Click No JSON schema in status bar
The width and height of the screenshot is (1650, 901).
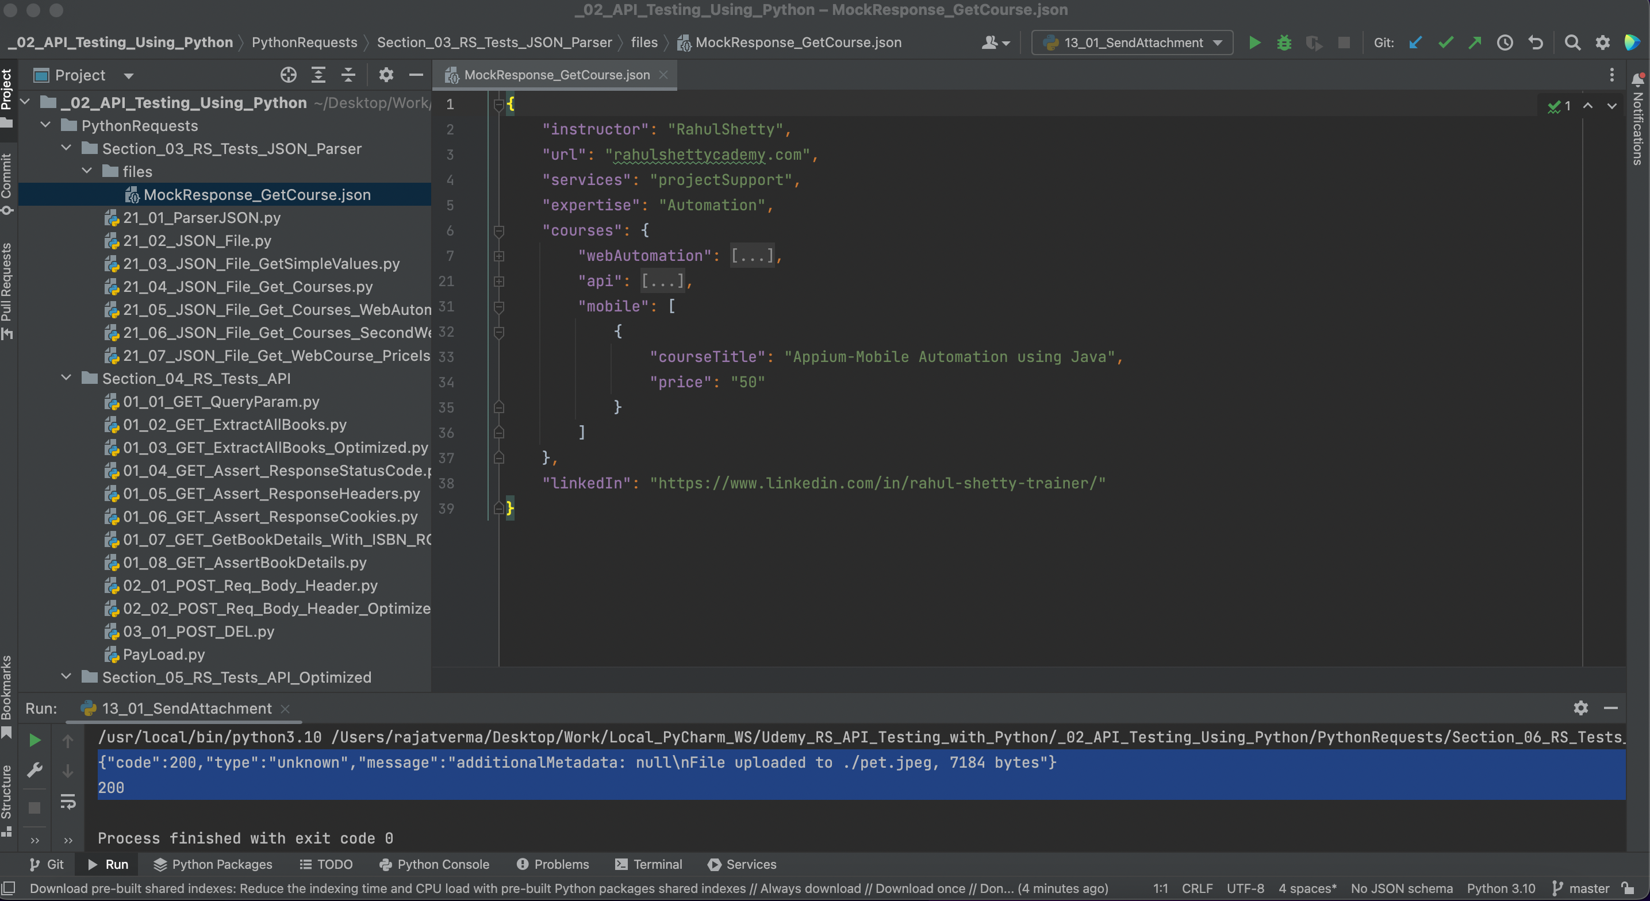(1402, 888)
